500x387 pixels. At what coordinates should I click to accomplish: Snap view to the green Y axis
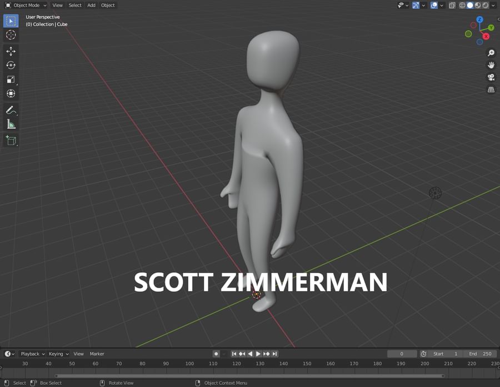[x=491, y=28]
